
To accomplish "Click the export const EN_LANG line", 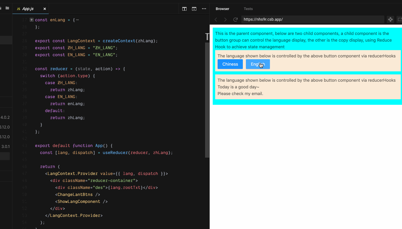I will [76, 55].
